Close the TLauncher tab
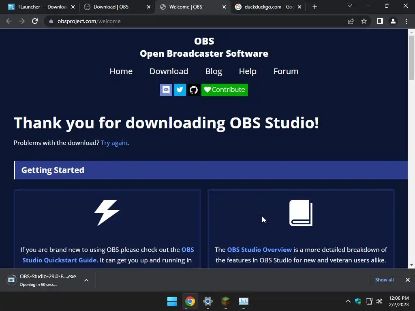This screenshot has width=415, height=311. click(73, 7)
